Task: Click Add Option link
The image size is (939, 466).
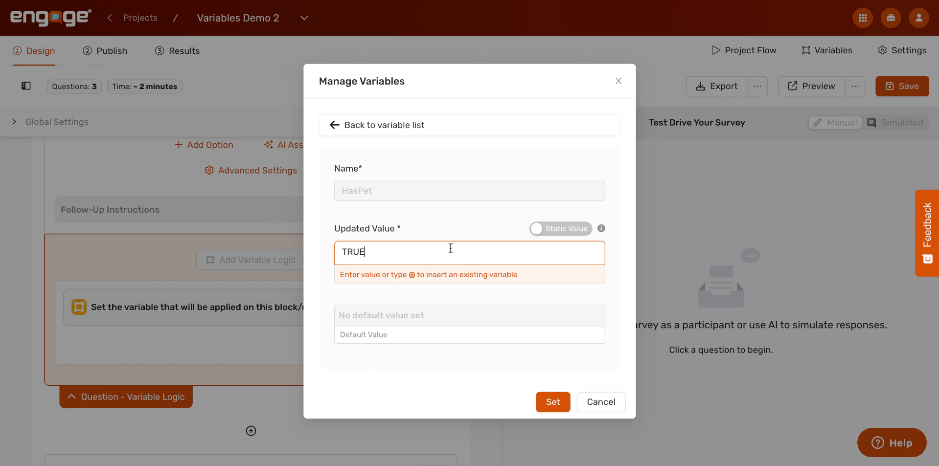Action: click(204, 145)
